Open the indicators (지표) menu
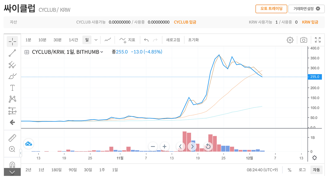 click(x=127, y=40)
